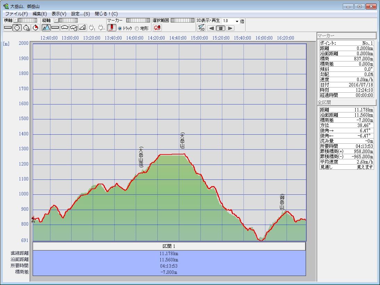Select the red pie clock axis icon
This screenshot has height=285, width=380.
click(36, 28)
